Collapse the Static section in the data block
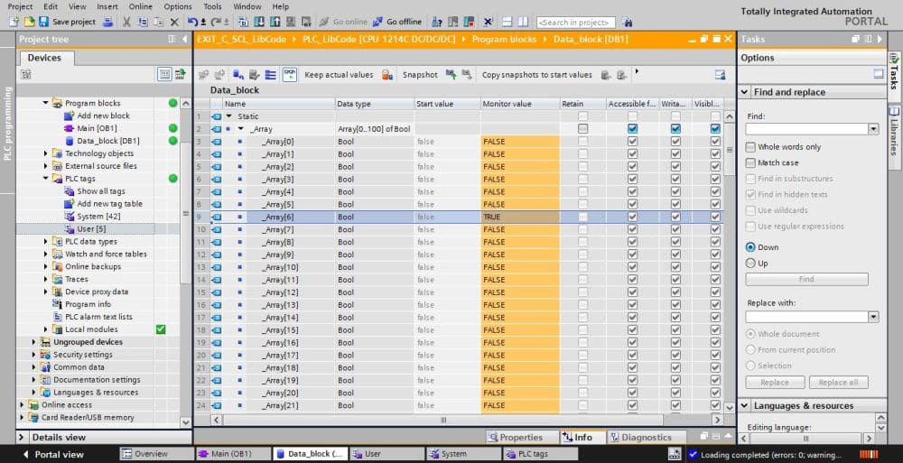The height and width of the screenshot is (463, 903). pos(228,116)
